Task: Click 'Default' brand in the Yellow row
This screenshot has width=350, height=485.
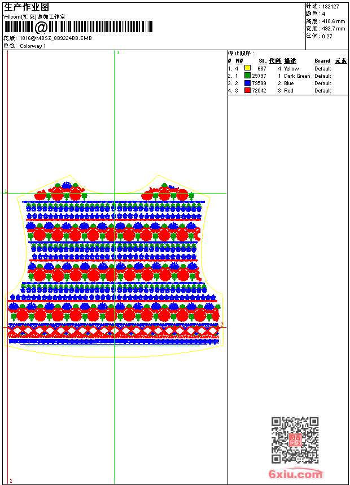Action: 323,69
